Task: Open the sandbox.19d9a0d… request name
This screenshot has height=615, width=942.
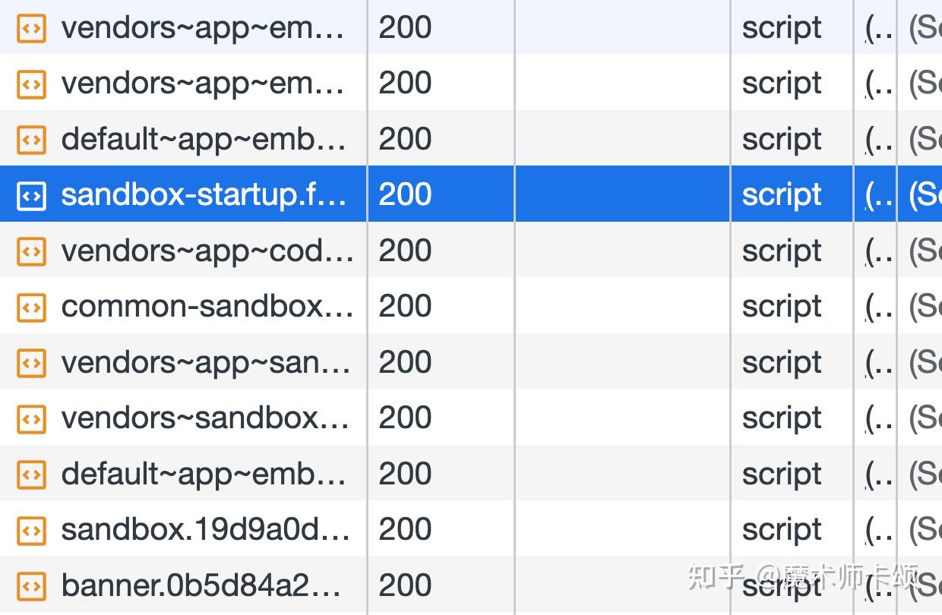Action: point(205,530)
